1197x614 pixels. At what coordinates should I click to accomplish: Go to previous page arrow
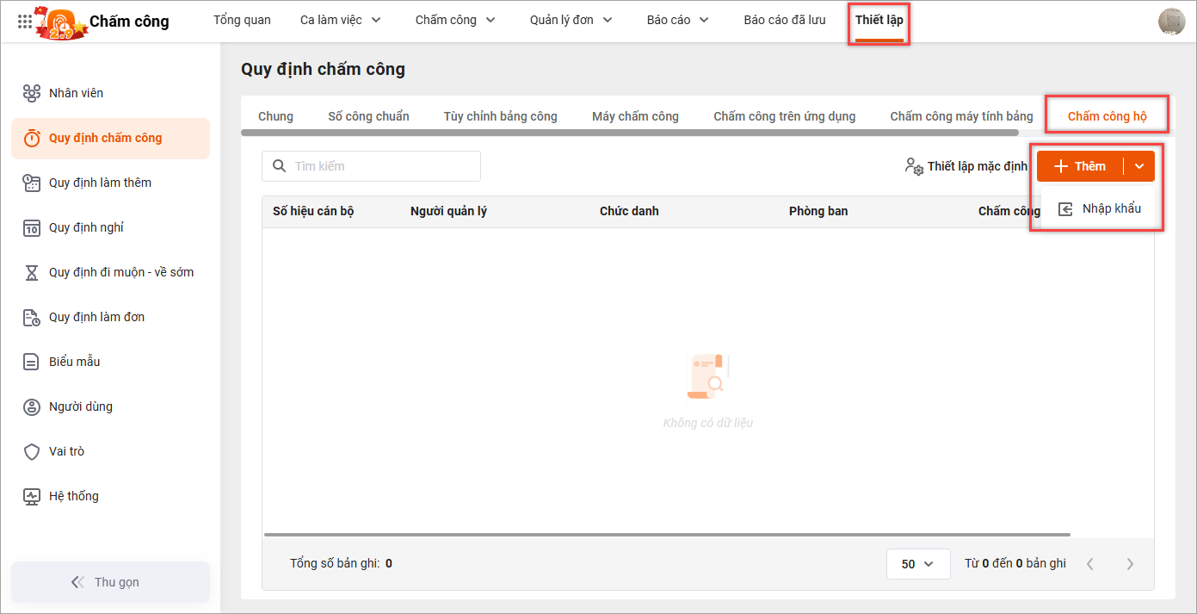[x=1090, y=564]
